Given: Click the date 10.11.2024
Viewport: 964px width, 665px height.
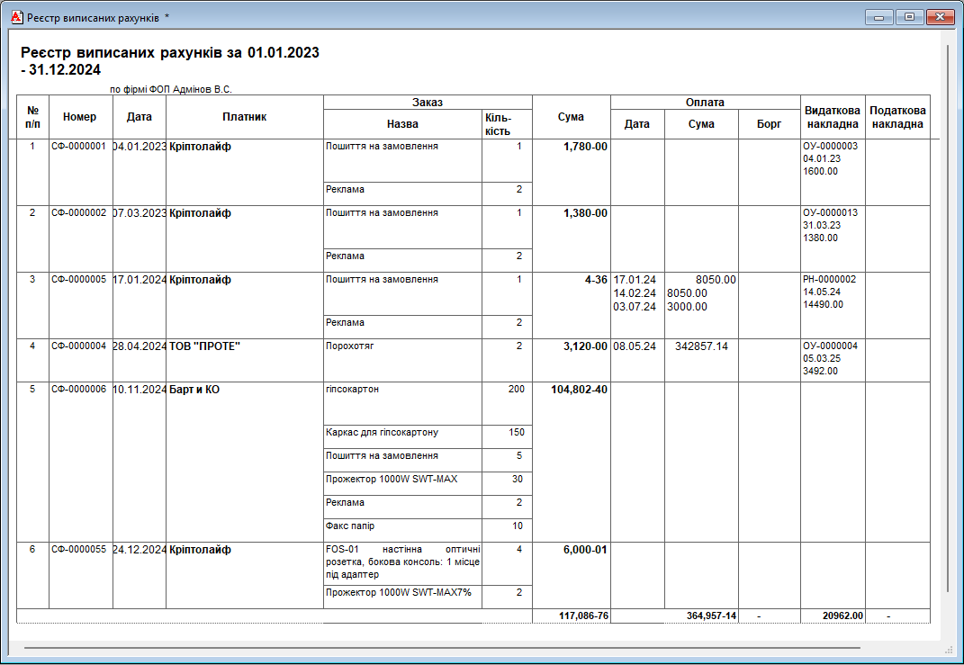Looking at the screenshot, I should pyautogui.click(x=140, y=389).
